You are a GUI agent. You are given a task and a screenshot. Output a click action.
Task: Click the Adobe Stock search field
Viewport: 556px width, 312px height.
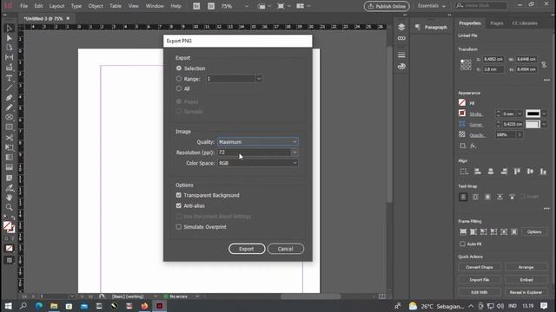click(481, 6)
